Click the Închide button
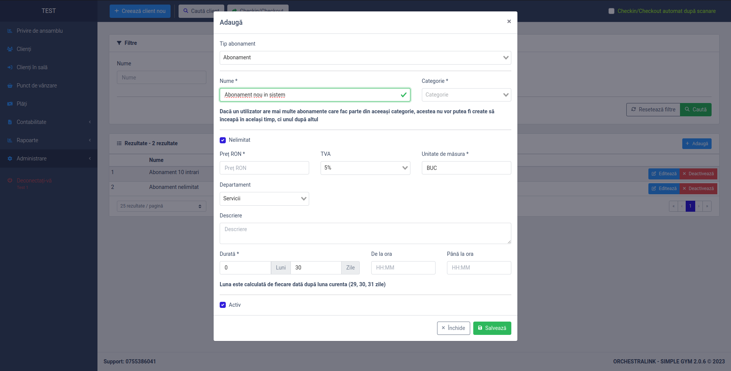This screenshot has width=731, height=371. [453, 328]
